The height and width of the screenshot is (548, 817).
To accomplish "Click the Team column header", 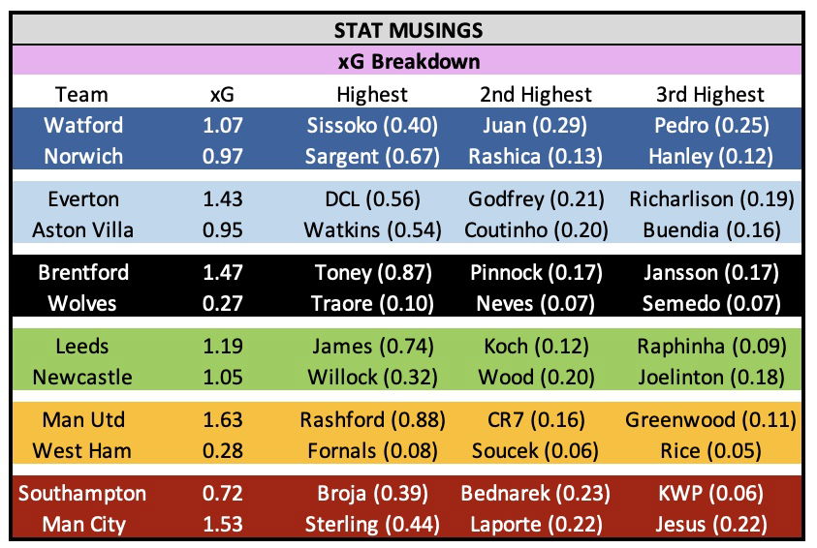I will pos(82,94).
